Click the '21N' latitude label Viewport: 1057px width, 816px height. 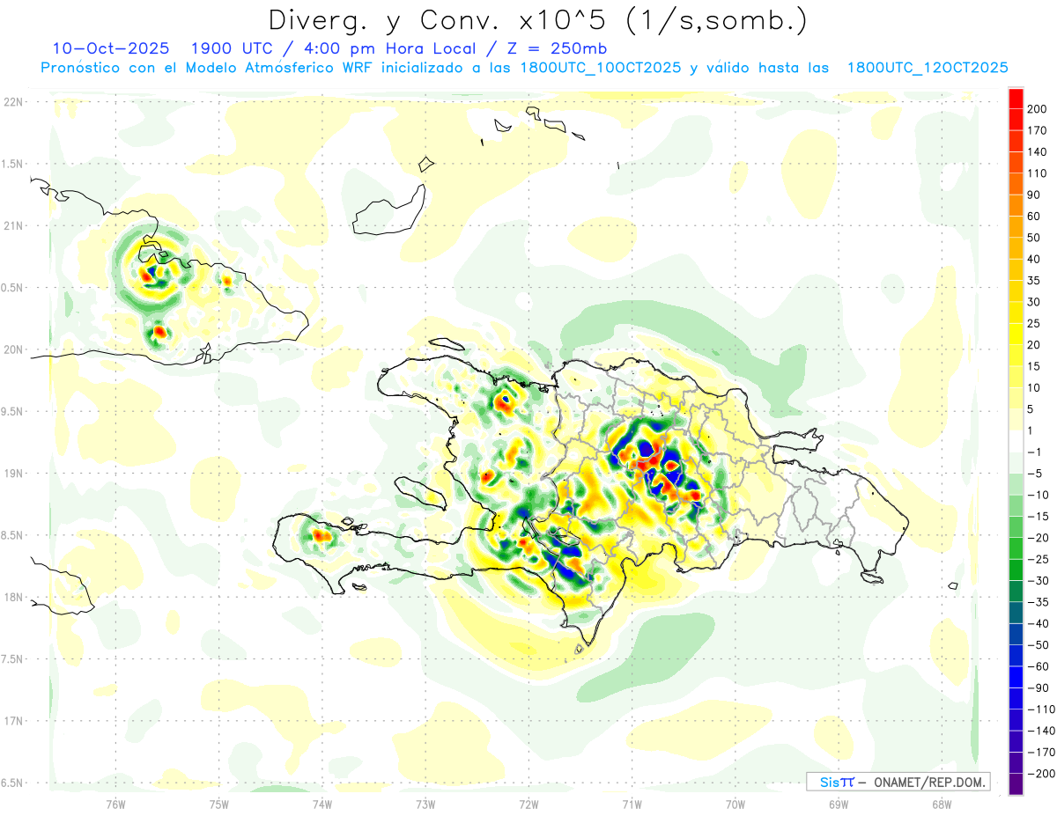12,225
